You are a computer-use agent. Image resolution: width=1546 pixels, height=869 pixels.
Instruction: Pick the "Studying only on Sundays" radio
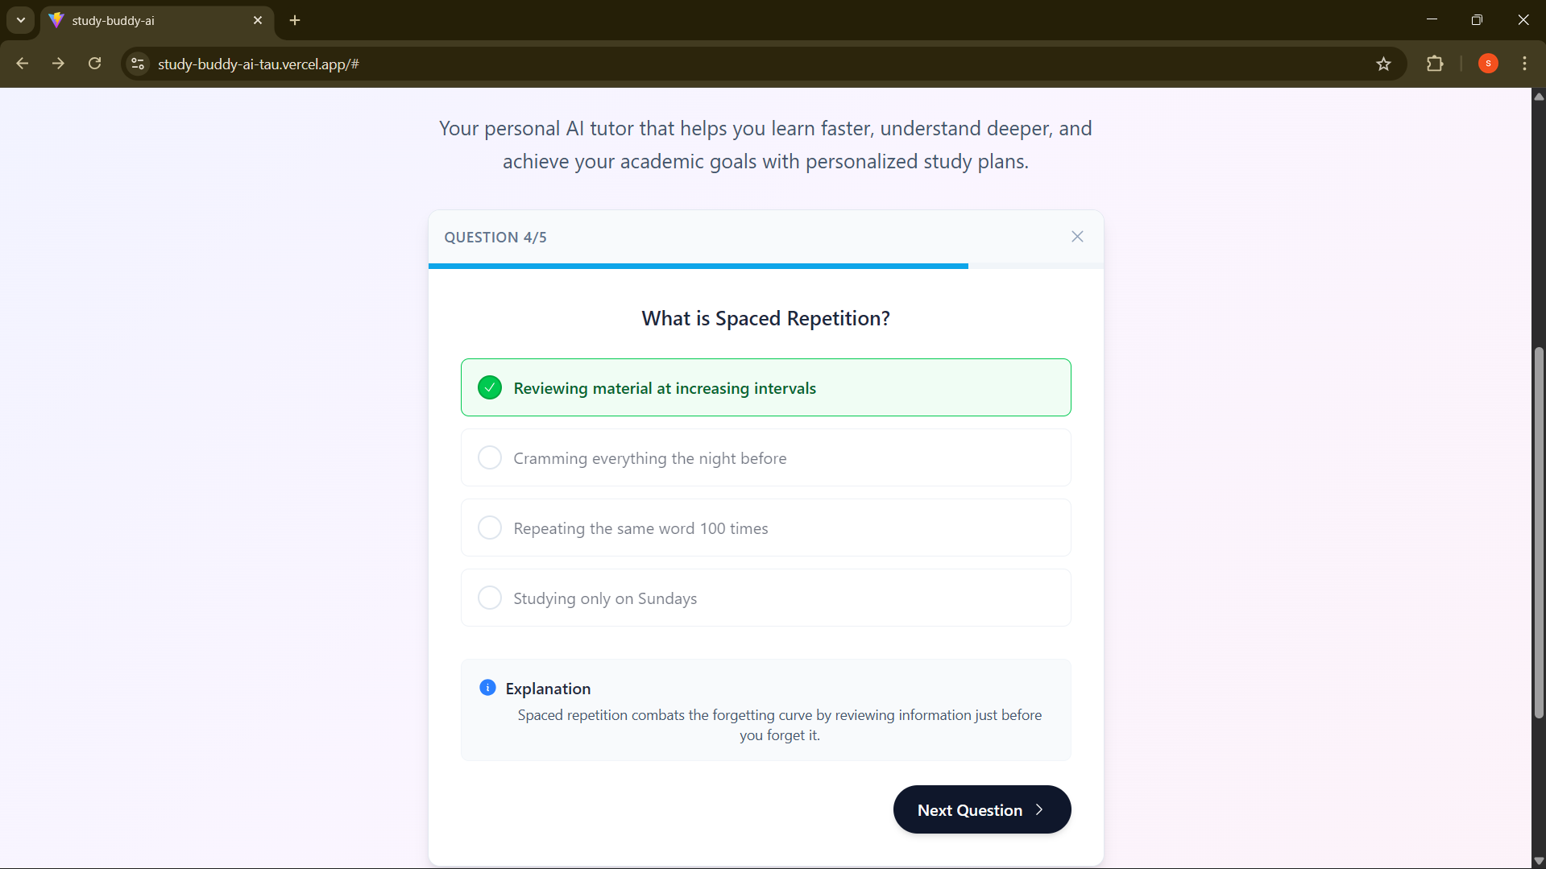(x=490, y=598)
